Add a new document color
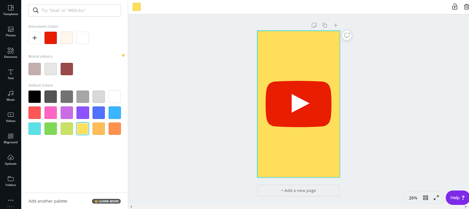 [35, 38]
